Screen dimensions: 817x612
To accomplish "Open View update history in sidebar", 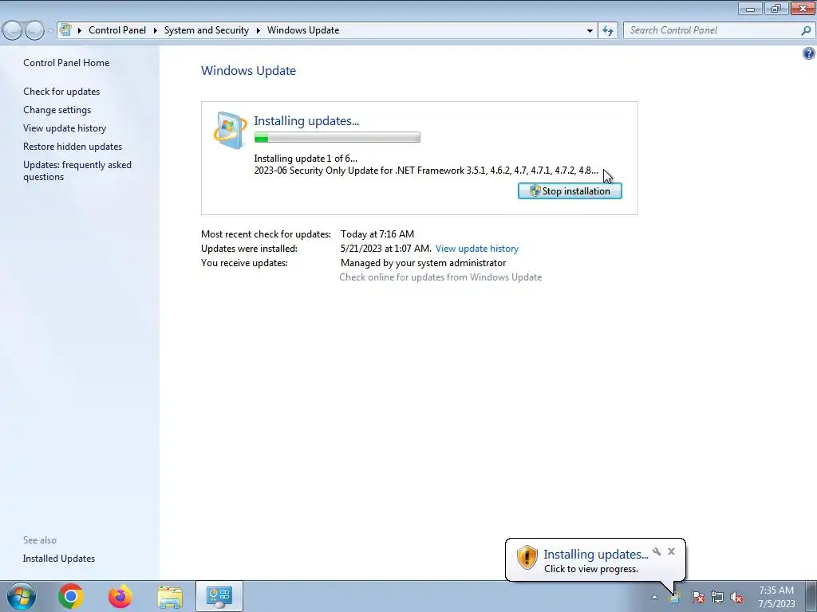I will [x=65, y=128].
